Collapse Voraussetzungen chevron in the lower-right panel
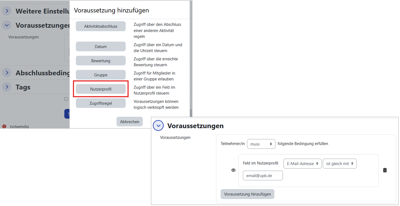 [158, 126]
